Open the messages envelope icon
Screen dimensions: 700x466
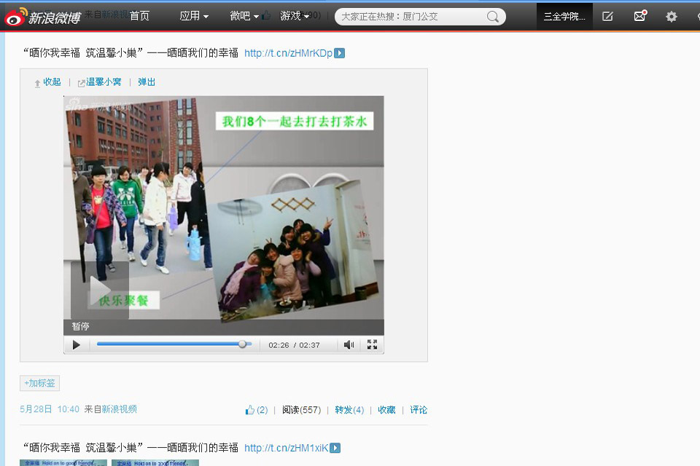pos(639,16)
